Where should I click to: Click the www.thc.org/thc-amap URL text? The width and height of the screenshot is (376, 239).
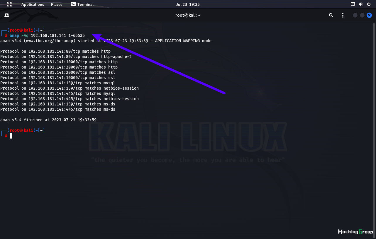51,41
